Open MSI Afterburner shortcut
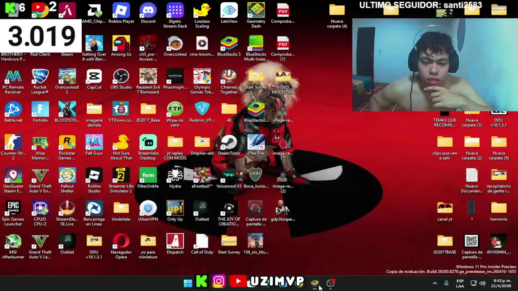The width and height of the screenshot is (518, 291). pyautogui.click(x=13, y=247)
